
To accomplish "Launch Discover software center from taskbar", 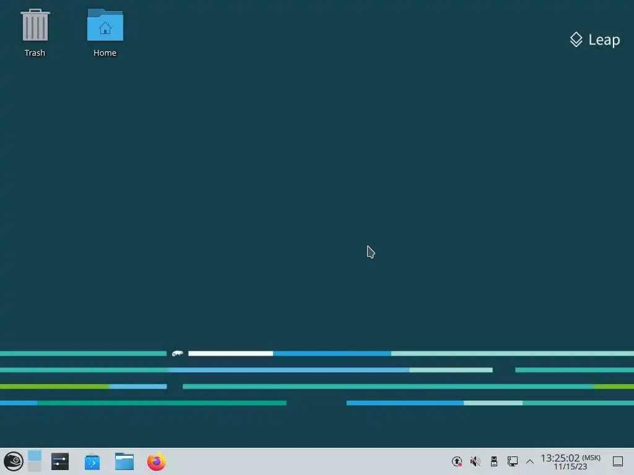I will tap(92, 461).
